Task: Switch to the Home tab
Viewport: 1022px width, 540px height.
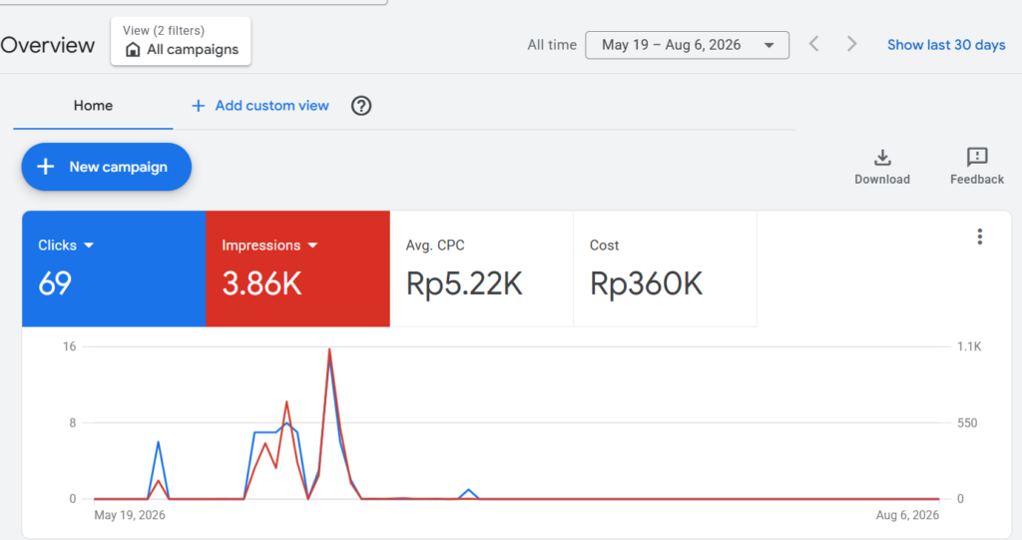Action: tap(93, 106)
